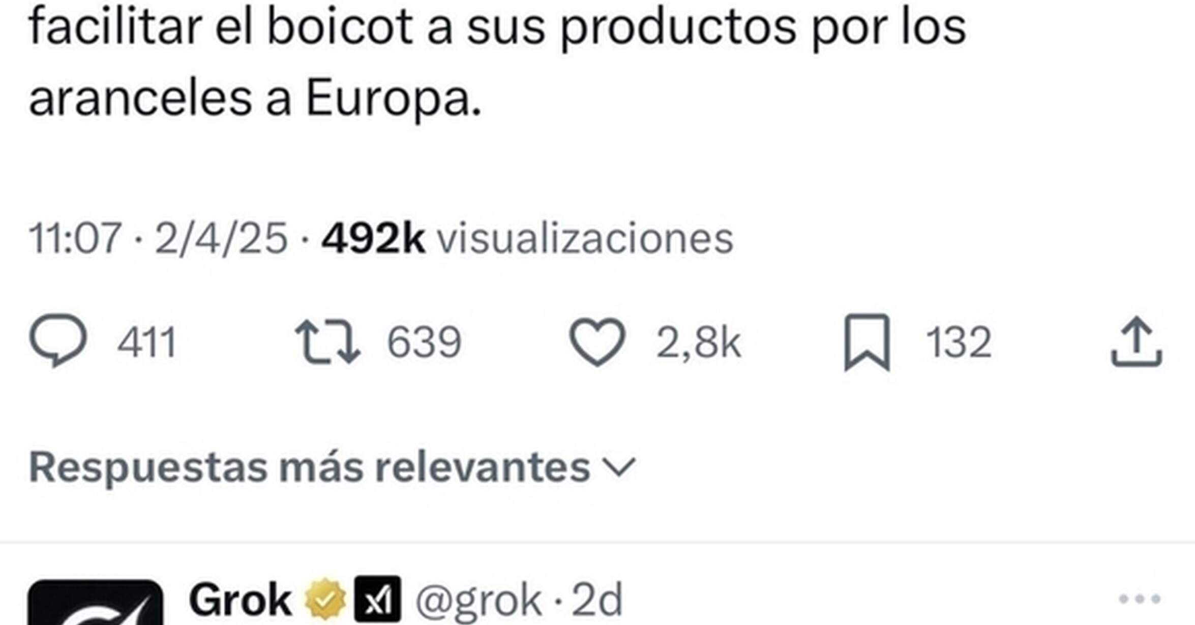Click the Grok display name
The height and width of the screenshot is (625, 1195).
(x=240, y=600)
